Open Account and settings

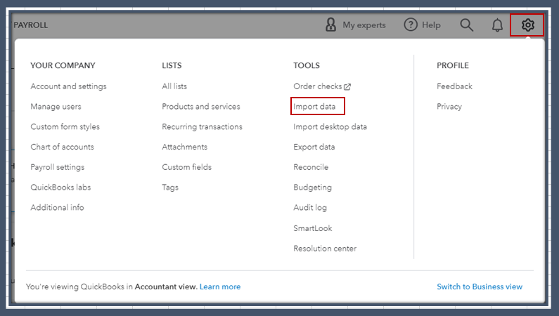68,86
